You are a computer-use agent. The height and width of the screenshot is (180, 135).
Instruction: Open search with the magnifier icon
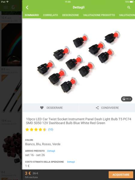pyautogui.click(x=129, y=7)
